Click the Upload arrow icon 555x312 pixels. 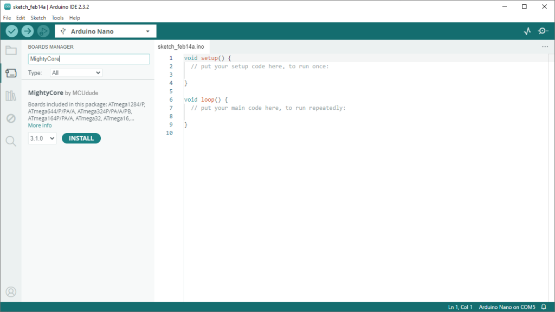28,31
